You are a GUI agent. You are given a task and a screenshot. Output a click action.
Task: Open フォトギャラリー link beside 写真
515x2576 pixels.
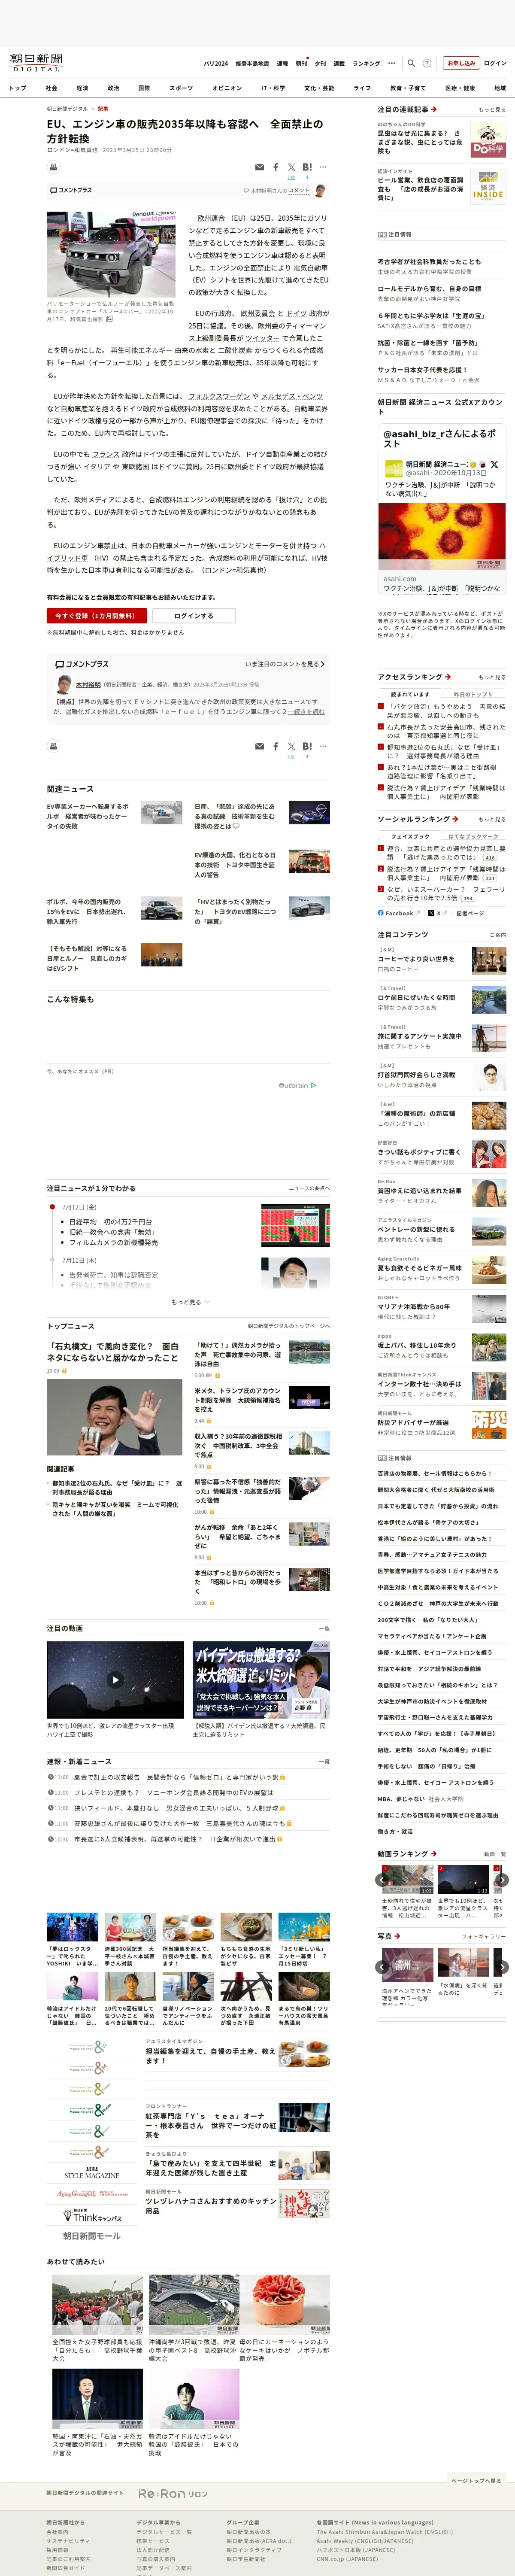(484, 1936)
